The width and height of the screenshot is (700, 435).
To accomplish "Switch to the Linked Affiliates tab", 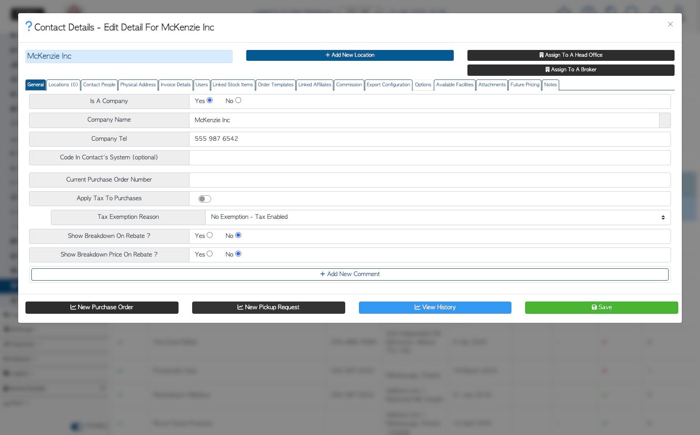I will (315, 85).
